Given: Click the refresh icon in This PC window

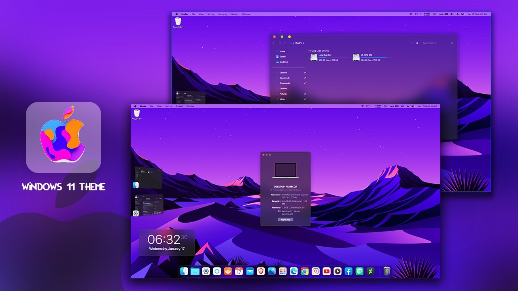Looking at the screenshot, I should pyautogui.click(x=417, y=43).
